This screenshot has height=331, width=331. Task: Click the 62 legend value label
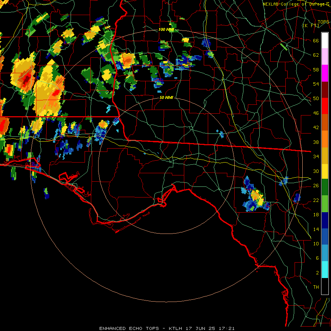click(316, 55)
